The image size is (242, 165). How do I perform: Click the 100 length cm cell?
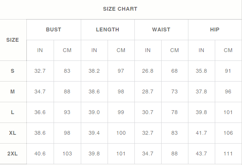click(x=121, y=133)
